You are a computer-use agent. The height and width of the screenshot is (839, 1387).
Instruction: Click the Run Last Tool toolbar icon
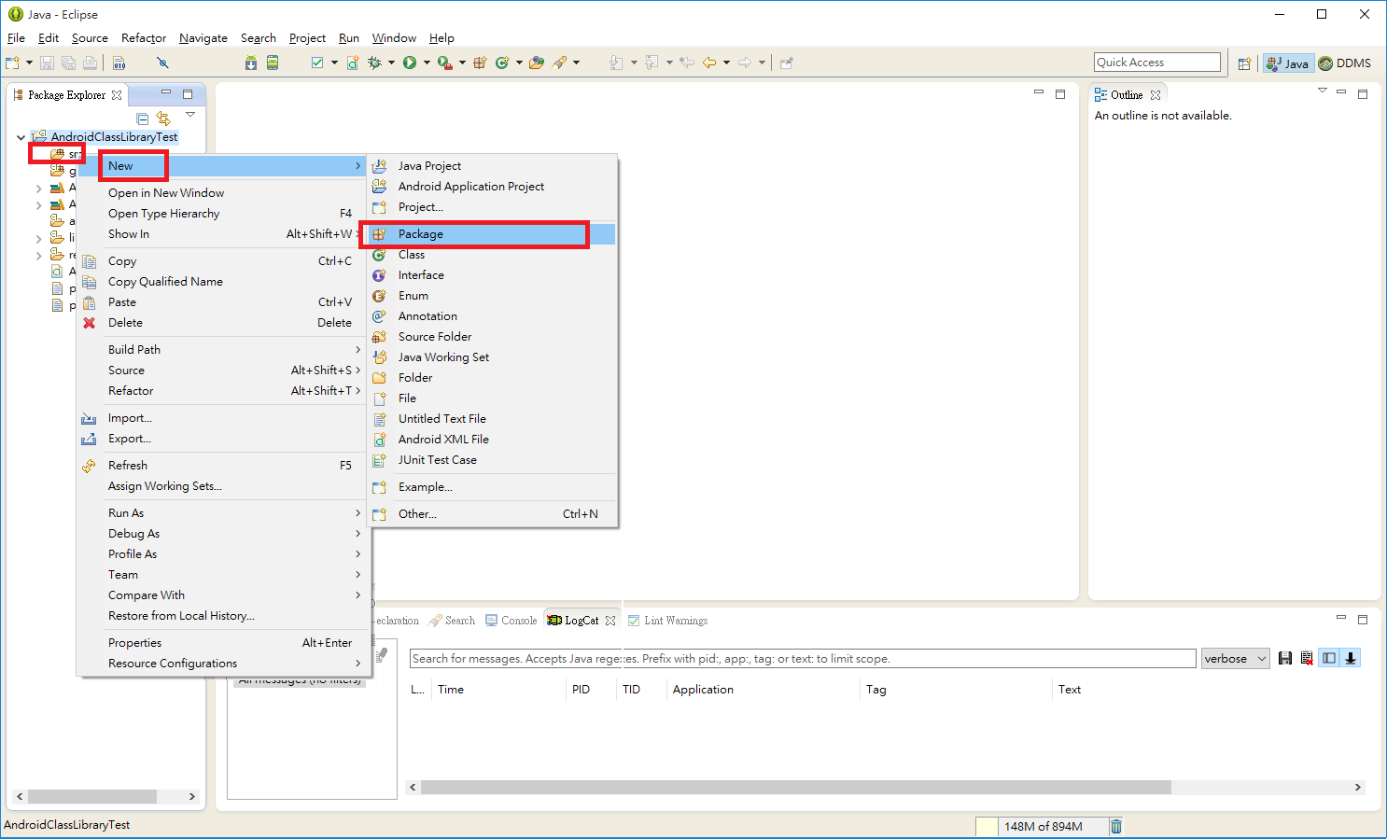click(x=444, y=63)
